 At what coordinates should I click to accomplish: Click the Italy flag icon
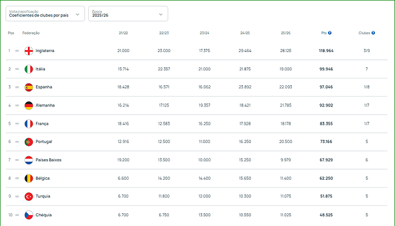pyautogui.click(x=29, y=69)
